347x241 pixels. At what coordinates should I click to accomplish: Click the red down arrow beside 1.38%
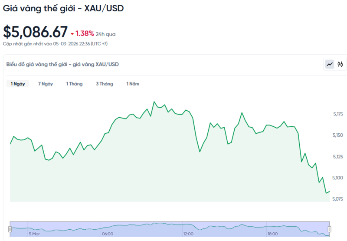[x=72, y=33]
